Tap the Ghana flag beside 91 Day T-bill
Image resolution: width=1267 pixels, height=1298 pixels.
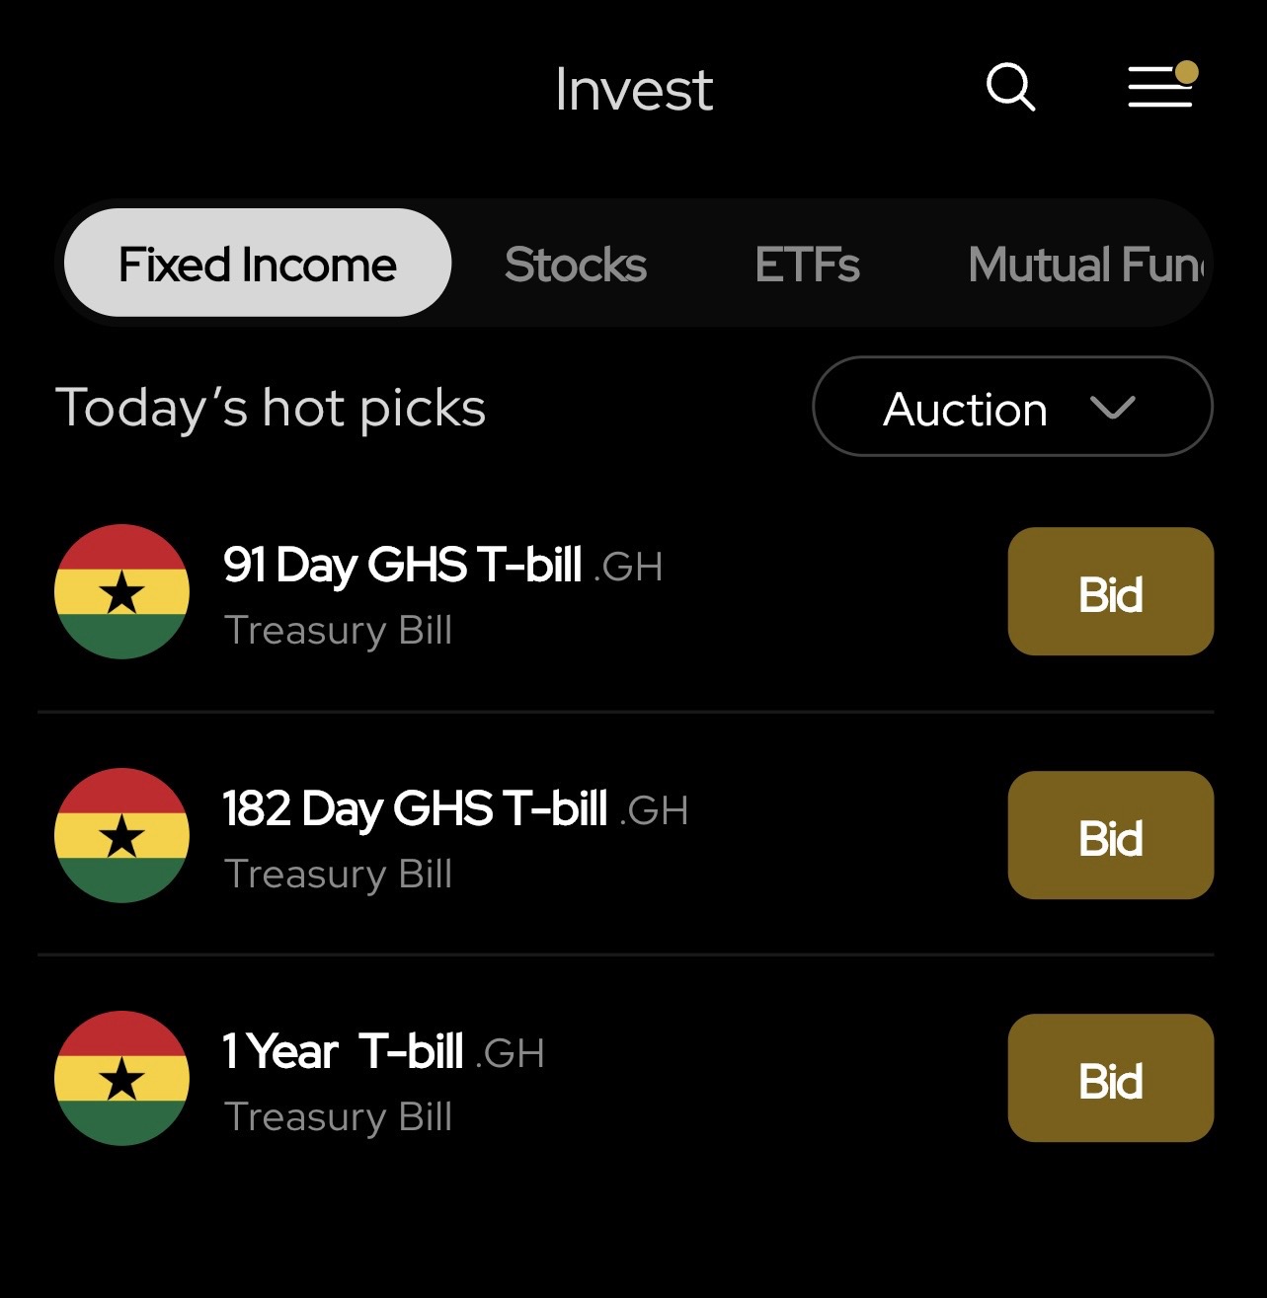pyautogui.click(x=121, y=591)
